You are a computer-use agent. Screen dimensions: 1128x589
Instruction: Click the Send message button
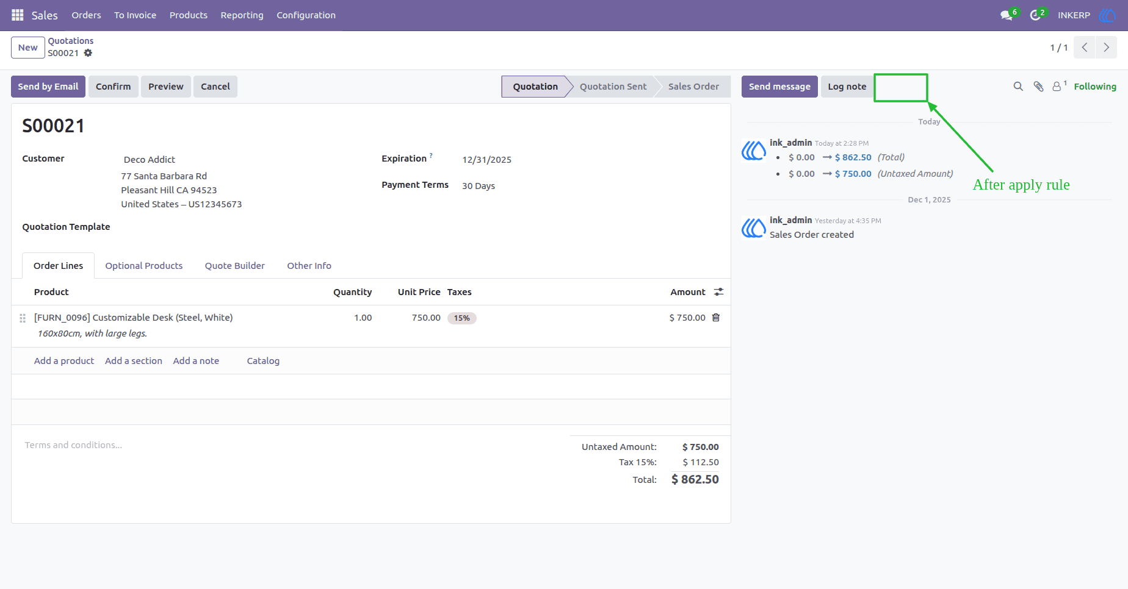click(779, 87)
